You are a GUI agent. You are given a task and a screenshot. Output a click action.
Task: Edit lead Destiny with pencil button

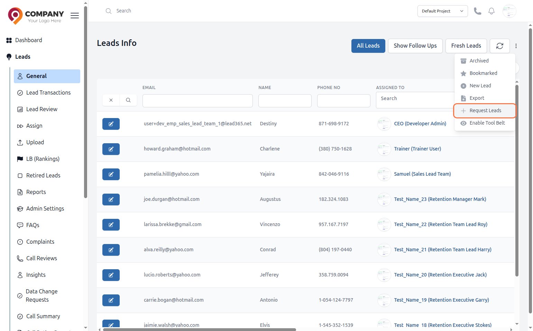111,124
